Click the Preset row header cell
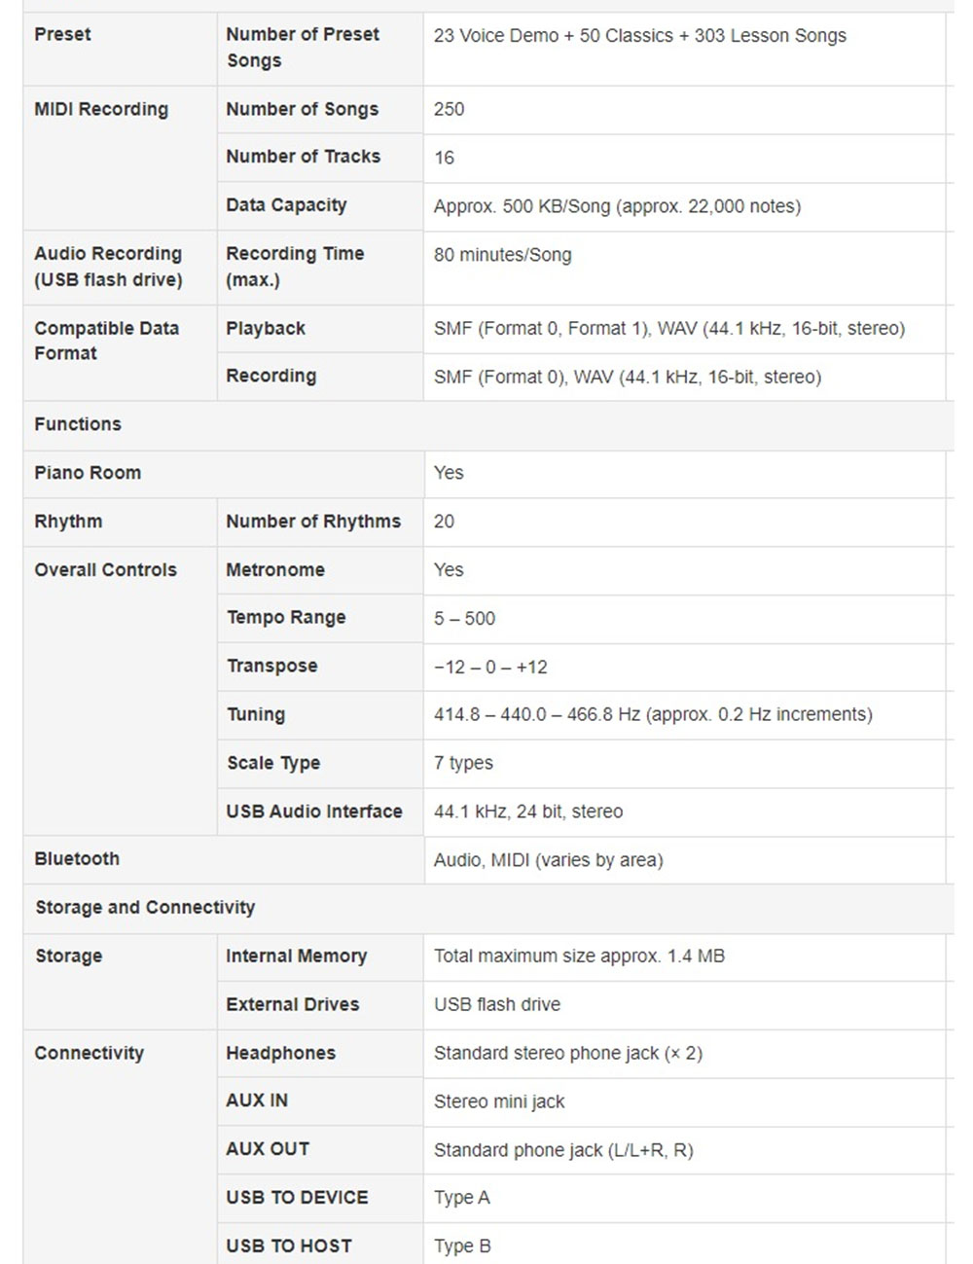Viewport: 973px width, 1264px height. point(120,49)
